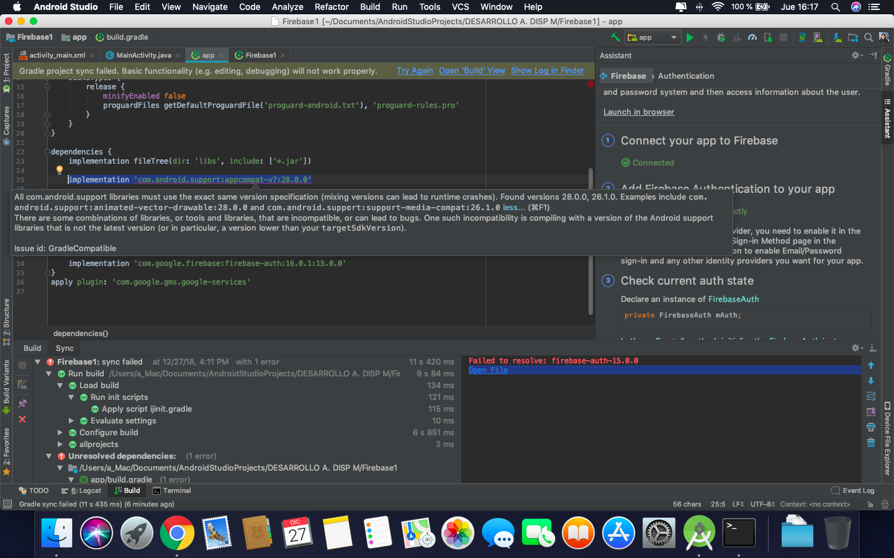Hide the Build panel using download-arrow icon

873,348
